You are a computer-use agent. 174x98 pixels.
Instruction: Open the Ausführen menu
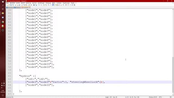point(59,3)
